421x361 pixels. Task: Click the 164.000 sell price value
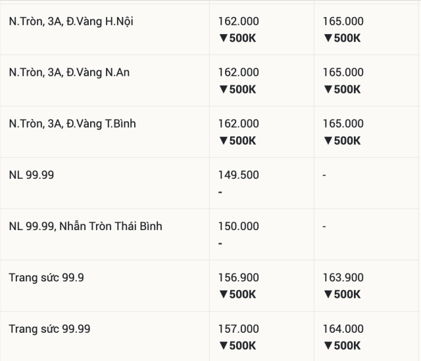[x=343, y=329]
